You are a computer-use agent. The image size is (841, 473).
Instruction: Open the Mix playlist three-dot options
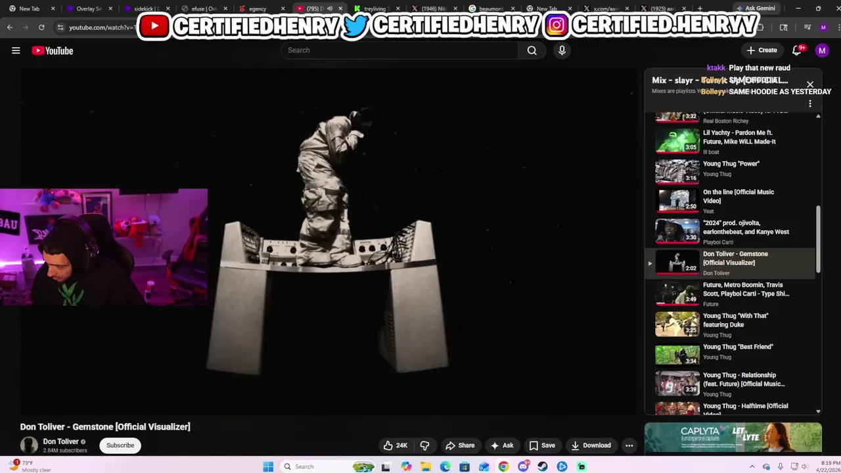pos(810,104)
